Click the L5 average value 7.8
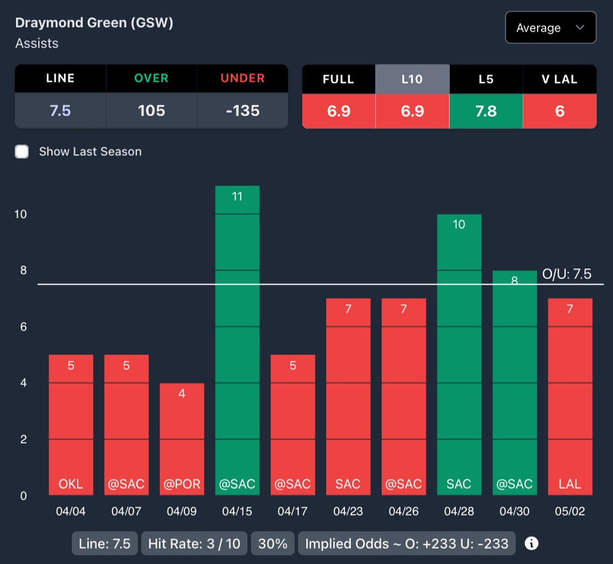 click(486, 111)
